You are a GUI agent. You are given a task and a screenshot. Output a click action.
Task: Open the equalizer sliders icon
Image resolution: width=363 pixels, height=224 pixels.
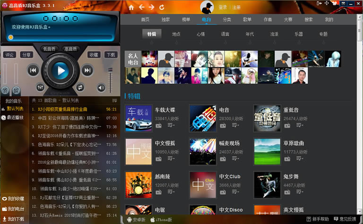click(40, 87)
